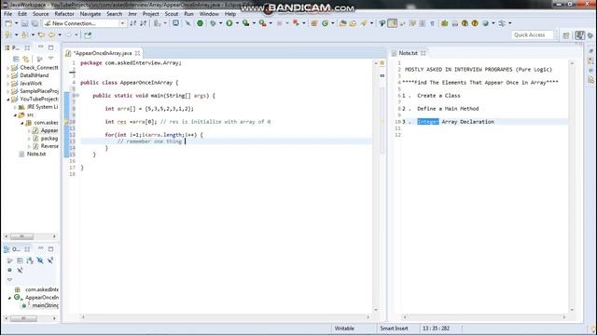Select AppearOnceIn class in Outline
This screenshot has height=335, width=597.
[42, 298]
